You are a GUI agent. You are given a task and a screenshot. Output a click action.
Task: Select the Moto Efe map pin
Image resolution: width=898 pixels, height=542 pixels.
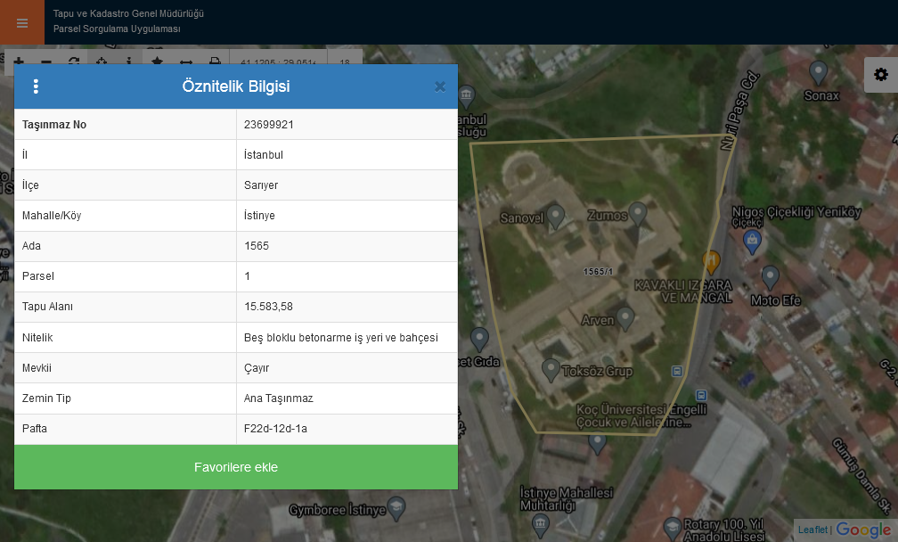coord(771,277)
